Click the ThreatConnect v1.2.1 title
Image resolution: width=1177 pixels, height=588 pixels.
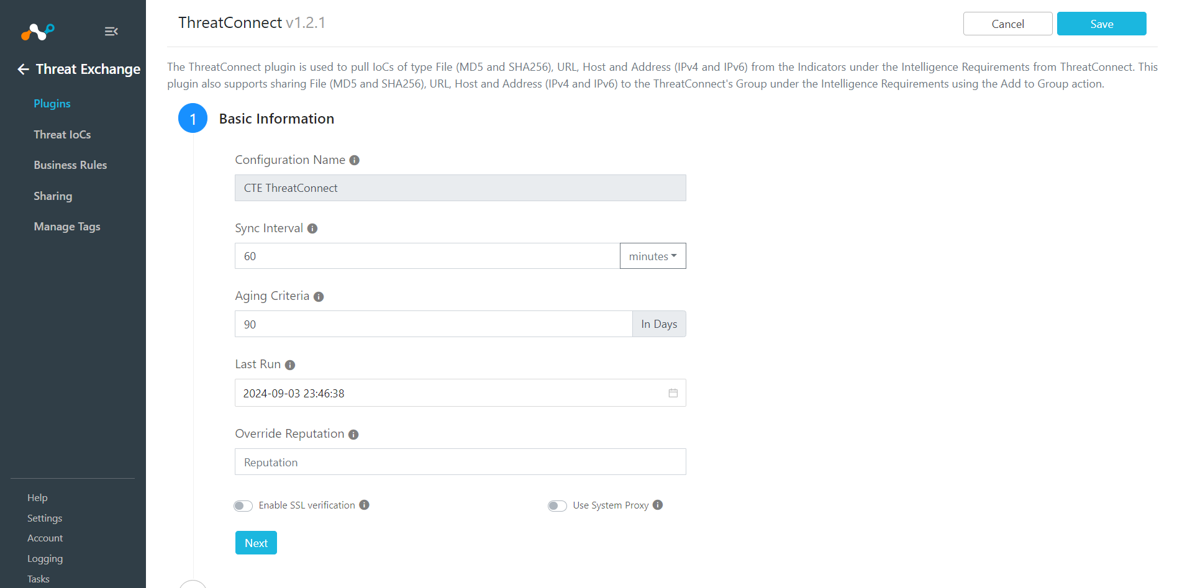[x=252, y=23]
